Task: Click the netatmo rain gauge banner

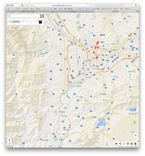Action: (x=26, y=22)
